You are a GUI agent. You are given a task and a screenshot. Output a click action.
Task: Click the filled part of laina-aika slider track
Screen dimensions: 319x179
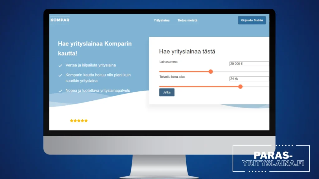199,86
